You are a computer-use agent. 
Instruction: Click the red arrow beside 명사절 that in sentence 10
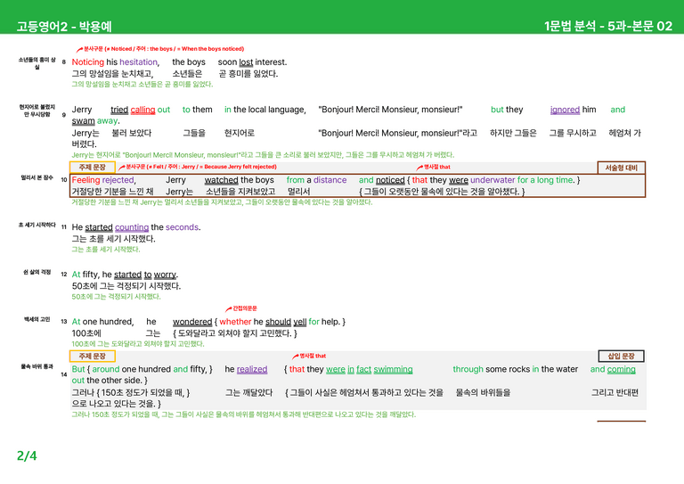(x=419, y=168)
